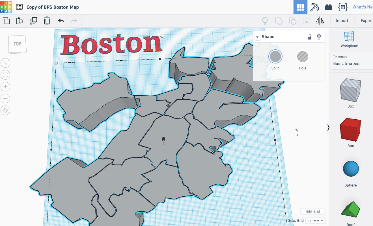Delete the selected shape with trash icon
Viewport: 373px width, 226px height.
[x=47, y=21]
